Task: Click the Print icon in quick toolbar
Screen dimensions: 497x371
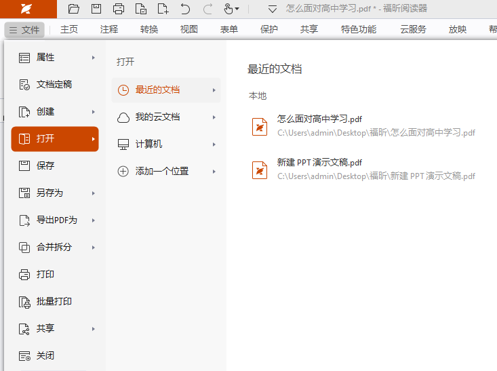Action: coord(119,9)
